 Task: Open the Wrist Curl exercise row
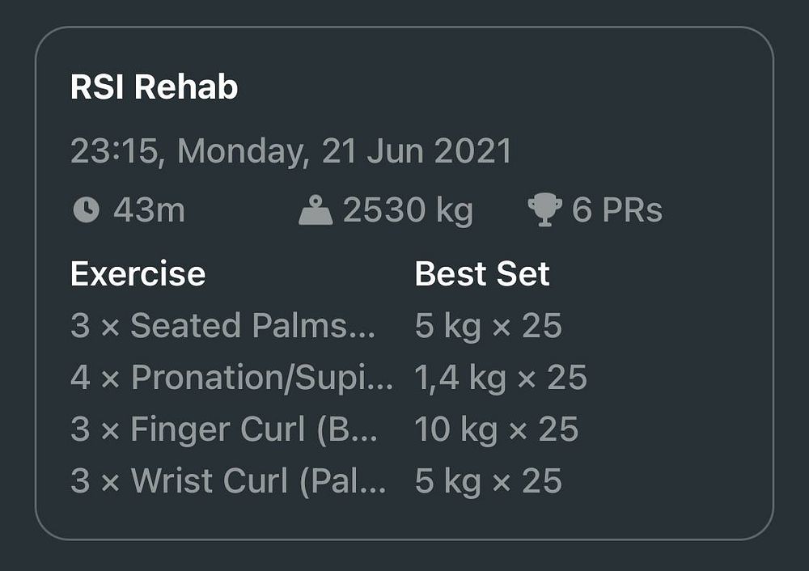(x=228, y=480)
